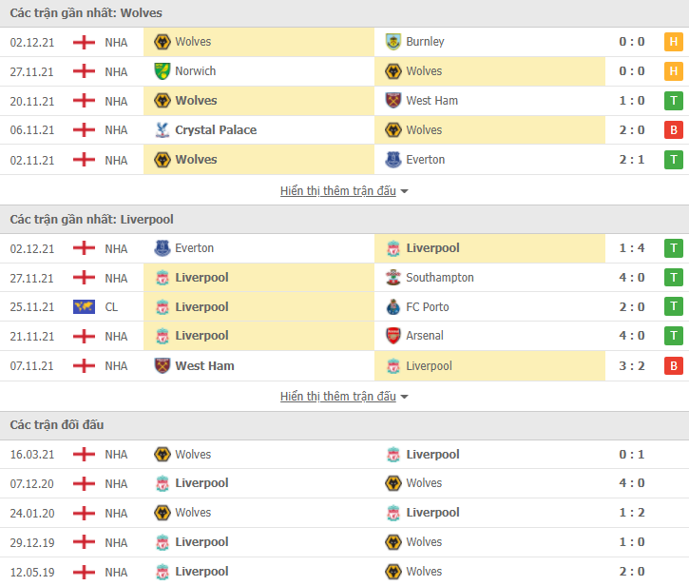Click the West Ham crest beside 3:2 score
This screenshot has height=586, width=689.
coord(163,366)
